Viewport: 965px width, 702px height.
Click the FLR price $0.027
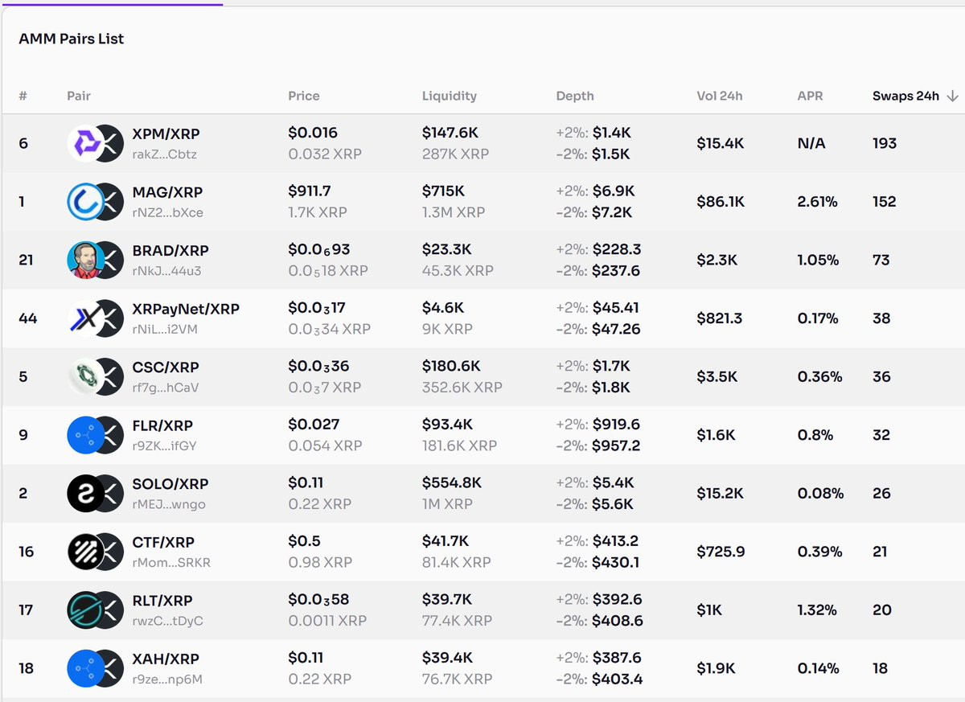tap(314, 424)
